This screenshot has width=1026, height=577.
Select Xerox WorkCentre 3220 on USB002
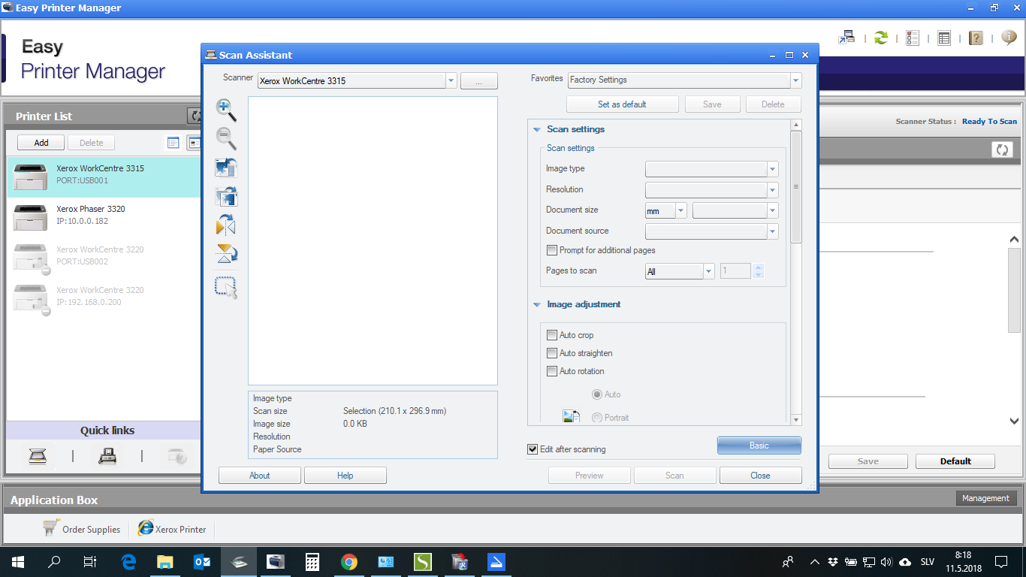[104, 258]
